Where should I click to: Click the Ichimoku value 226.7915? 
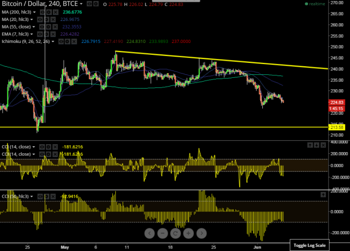pyautogui.click(x=91, y=41)
